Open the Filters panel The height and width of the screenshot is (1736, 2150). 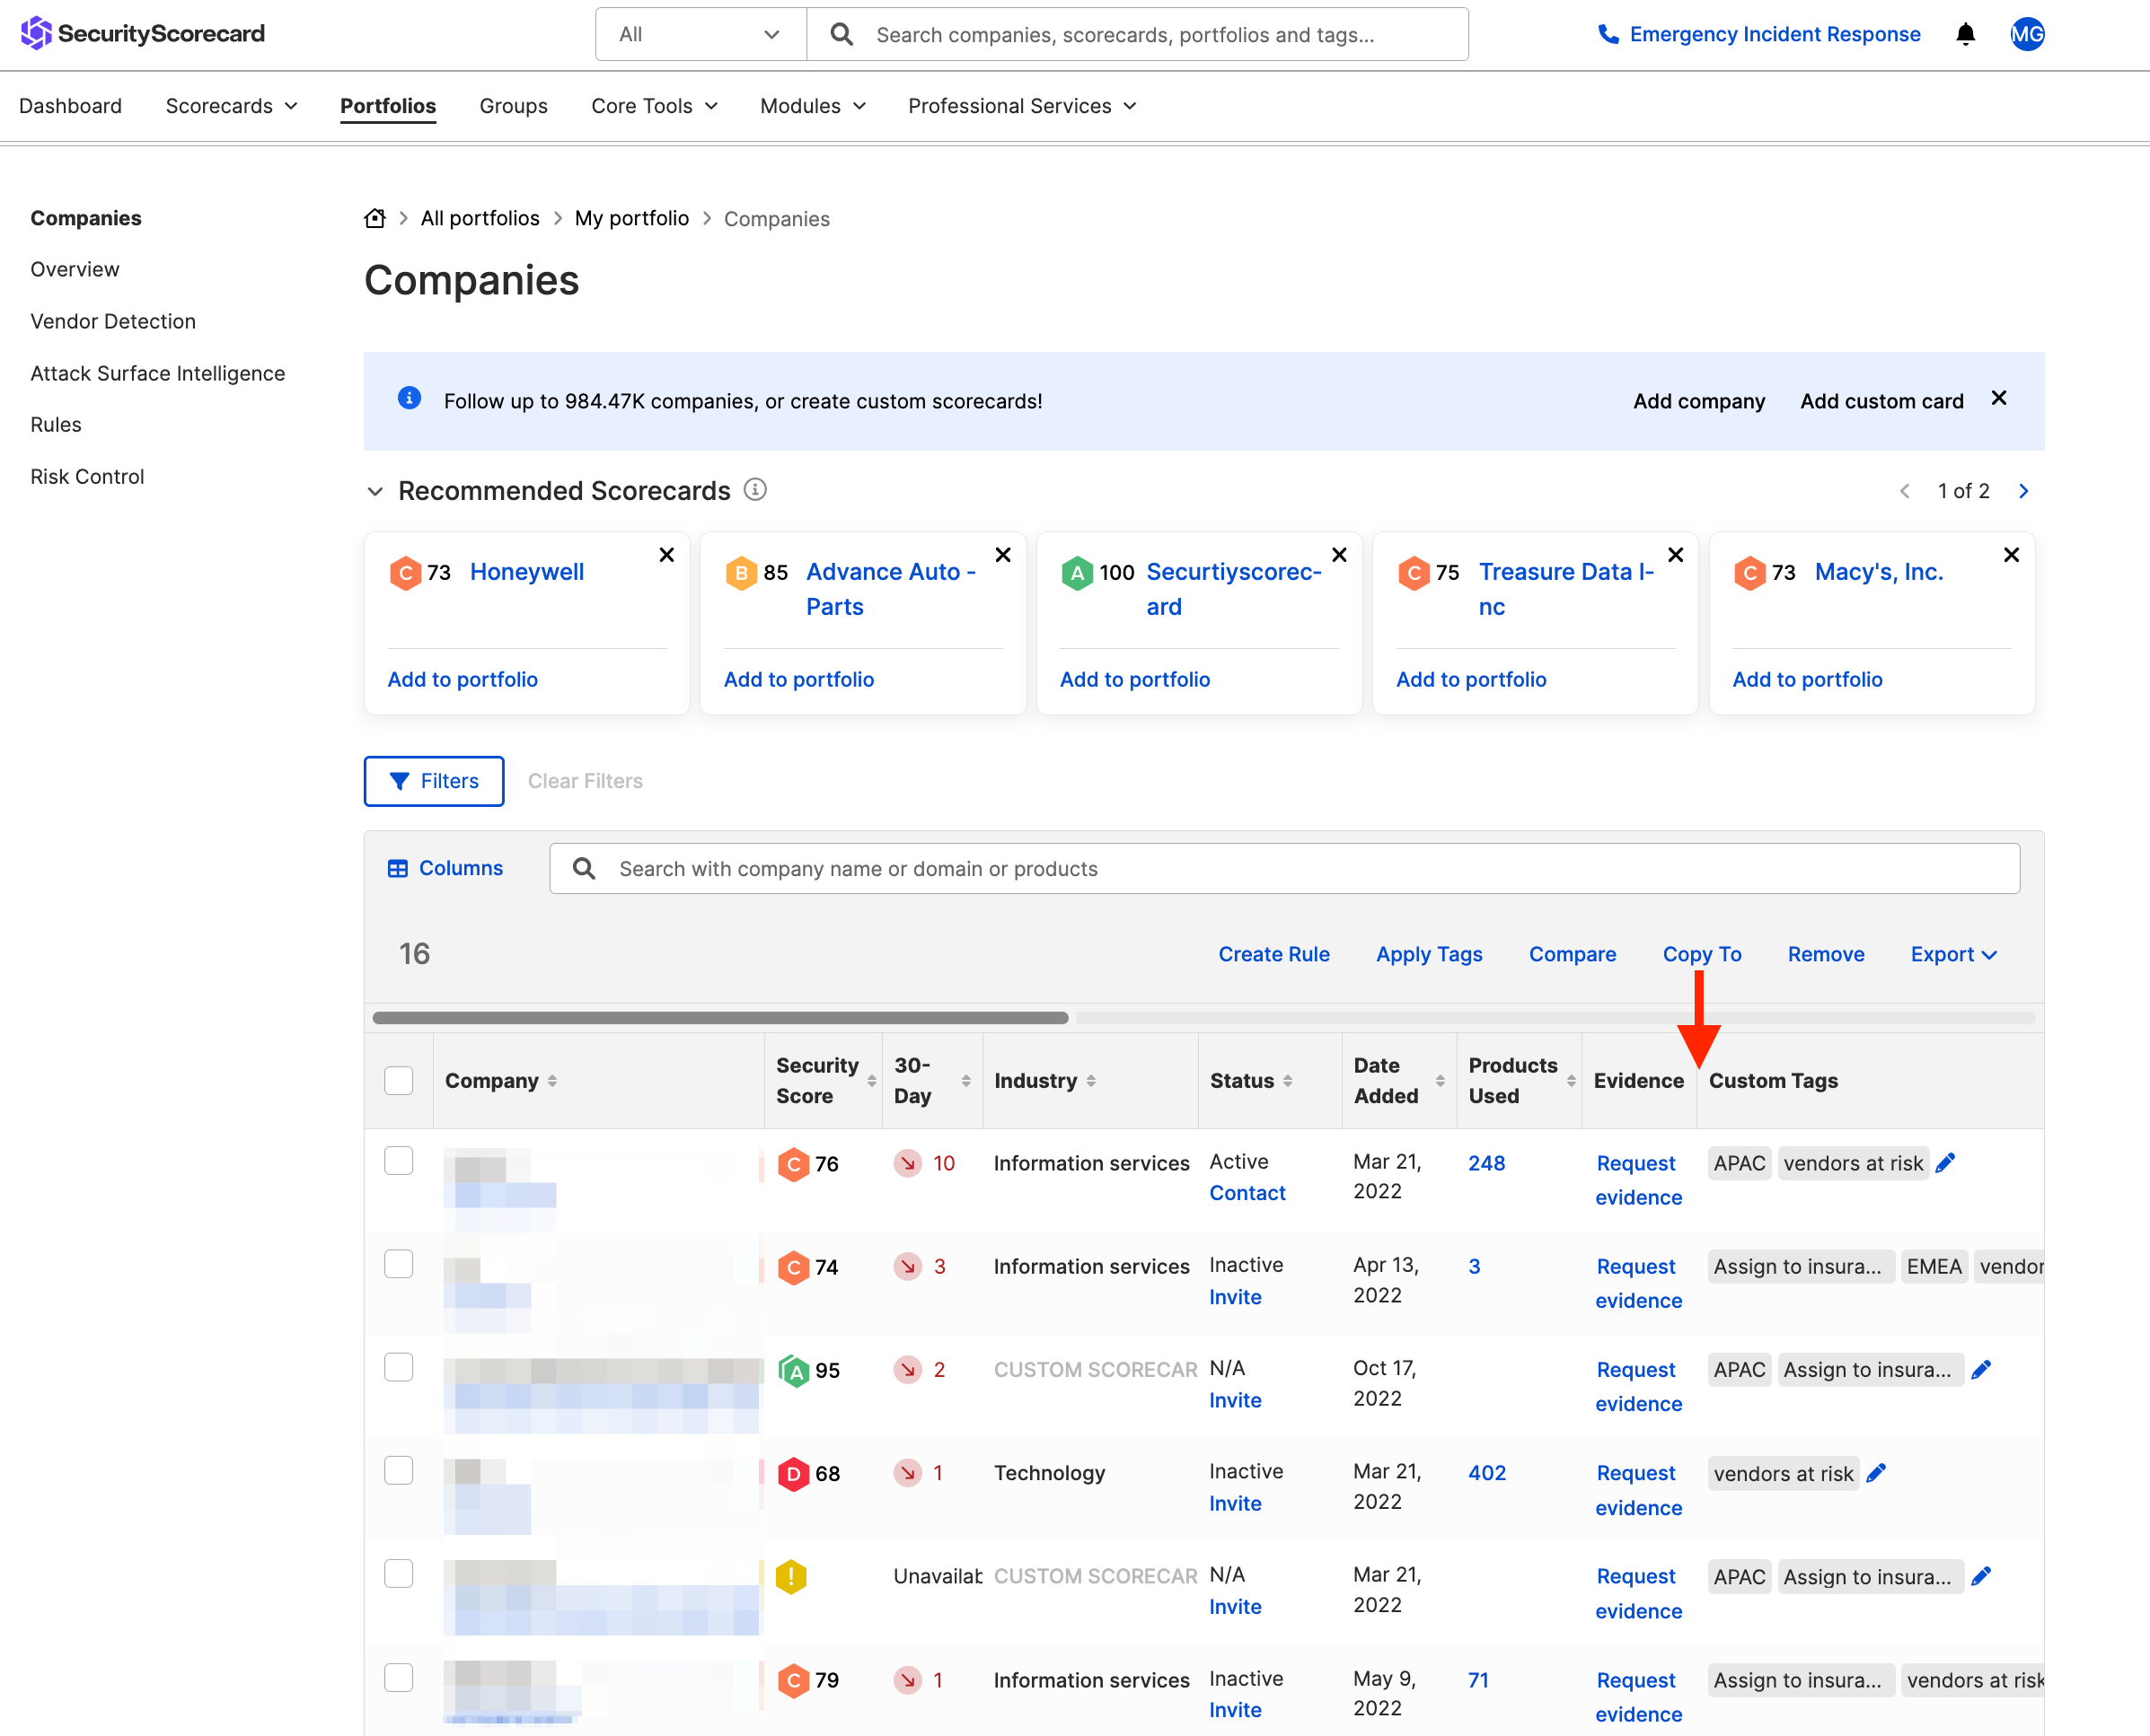point(433,781)
